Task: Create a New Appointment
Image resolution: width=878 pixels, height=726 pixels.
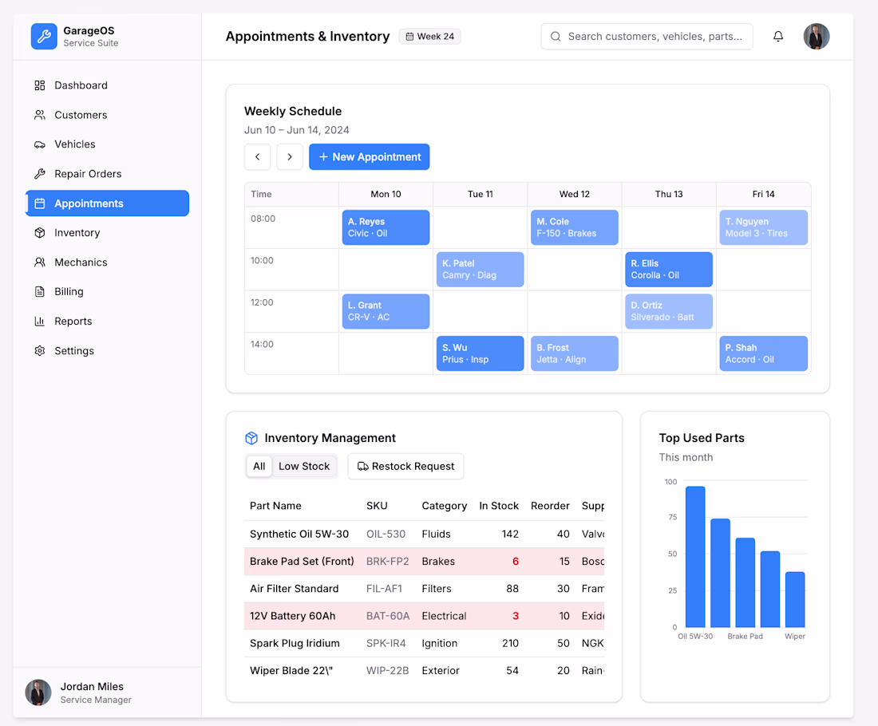Action: click(370, 156)
